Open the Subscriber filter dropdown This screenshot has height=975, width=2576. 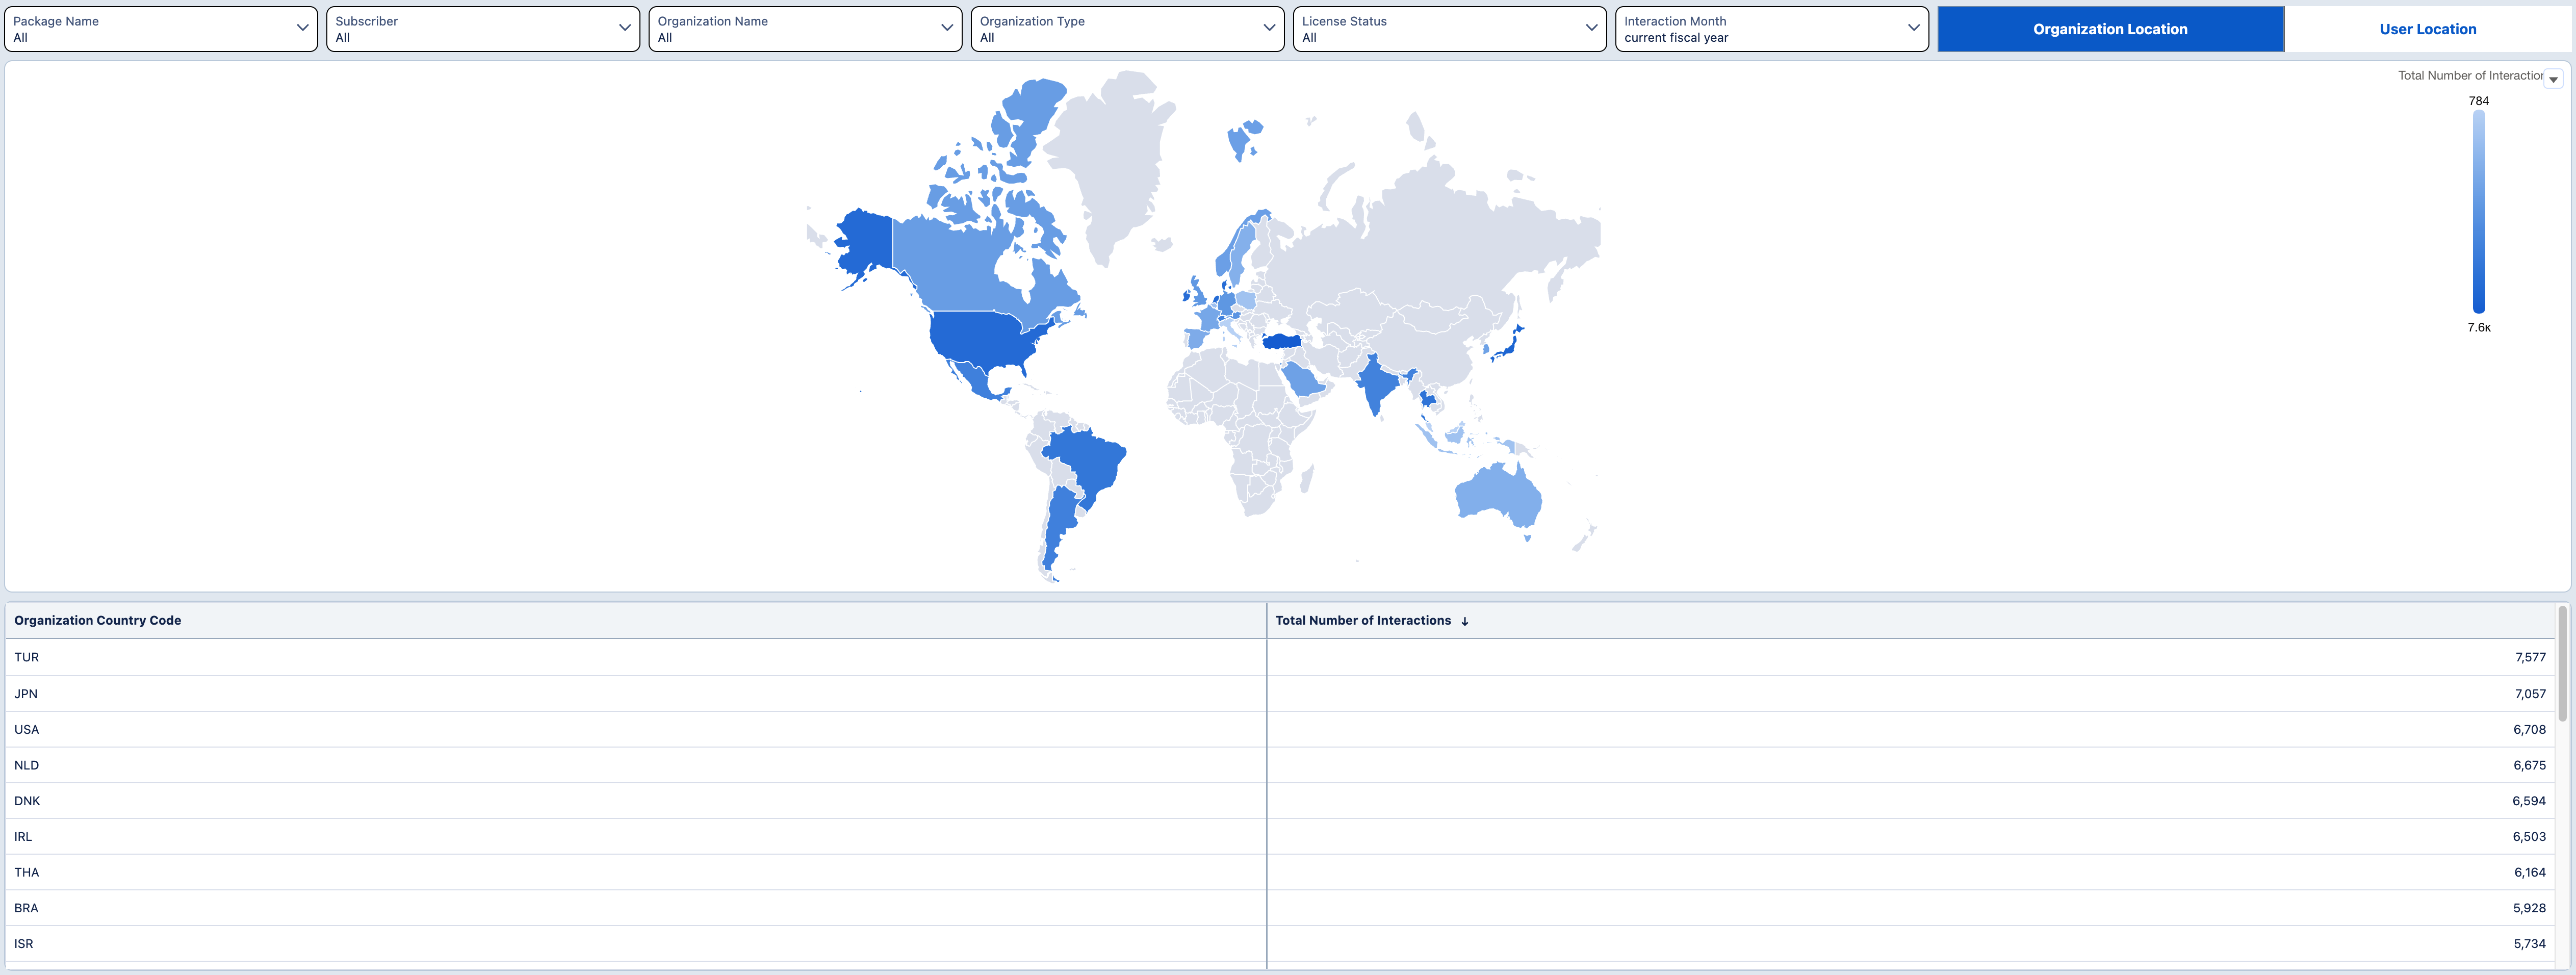(x=483, y=29)
